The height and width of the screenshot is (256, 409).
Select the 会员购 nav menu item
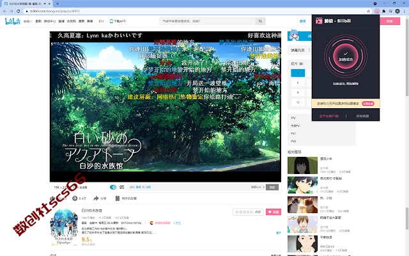[71, 21]
